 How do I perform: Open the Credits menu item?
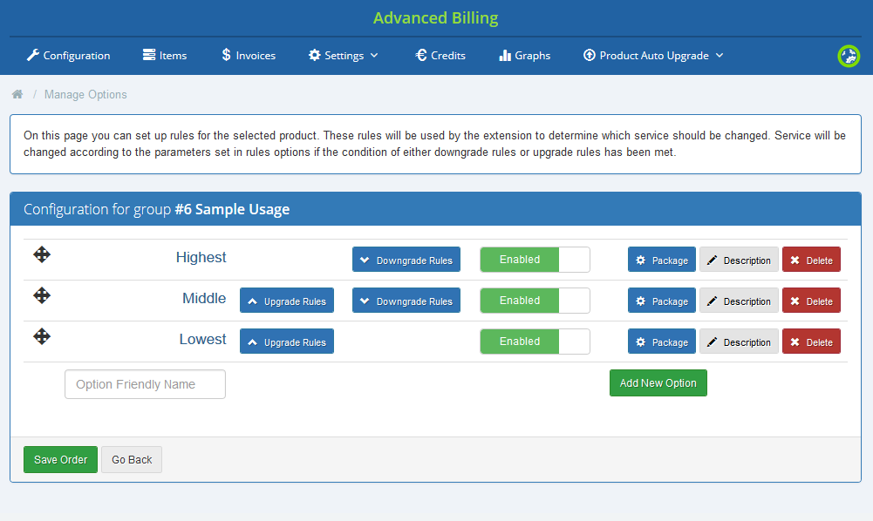coord(440,55)
